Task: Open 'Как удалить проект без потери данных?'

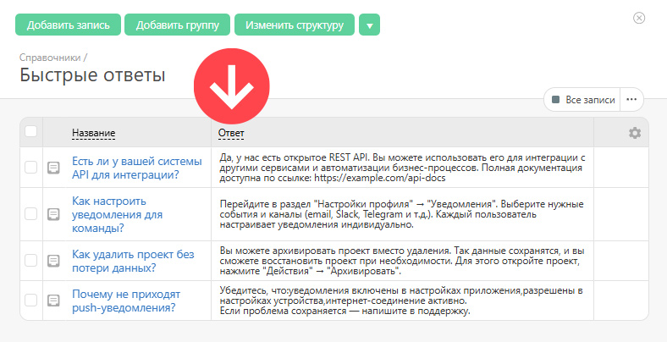Action: 133,261
